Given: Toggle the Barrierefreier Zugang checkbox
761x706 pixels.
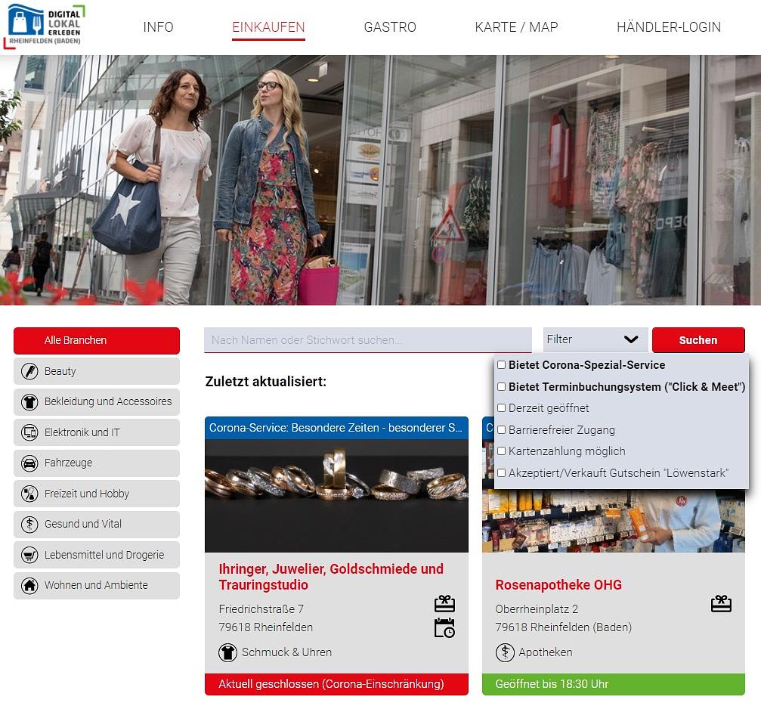Looking at the screenshot, I should (501, 430).
